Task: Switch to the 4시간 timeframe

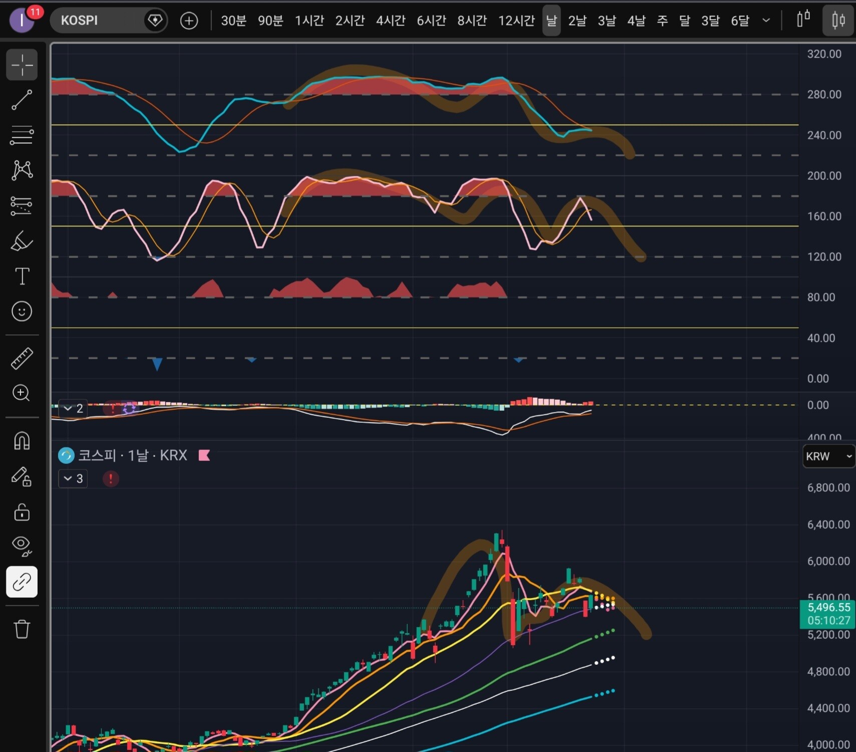Action: click(x=390, y=21)
